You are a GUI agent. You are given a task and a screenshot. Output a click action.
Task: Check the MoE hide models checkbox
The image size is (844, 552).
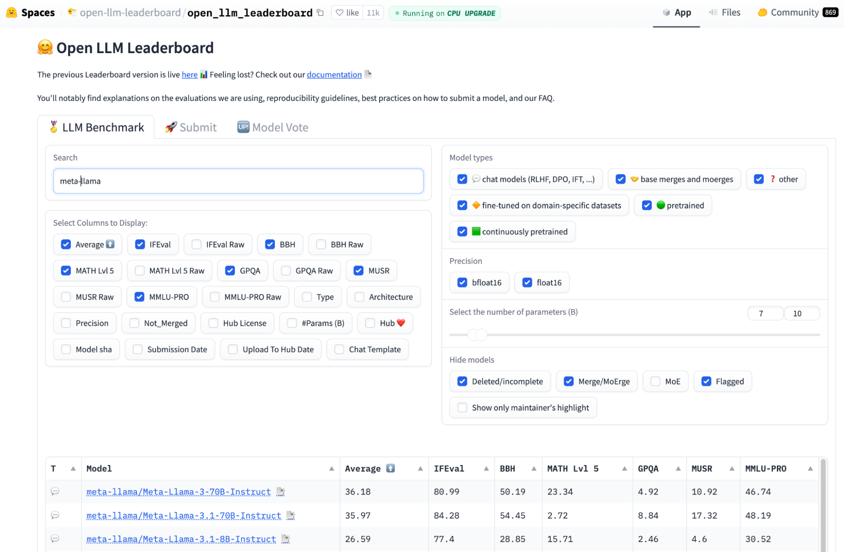tap(655, 381)
